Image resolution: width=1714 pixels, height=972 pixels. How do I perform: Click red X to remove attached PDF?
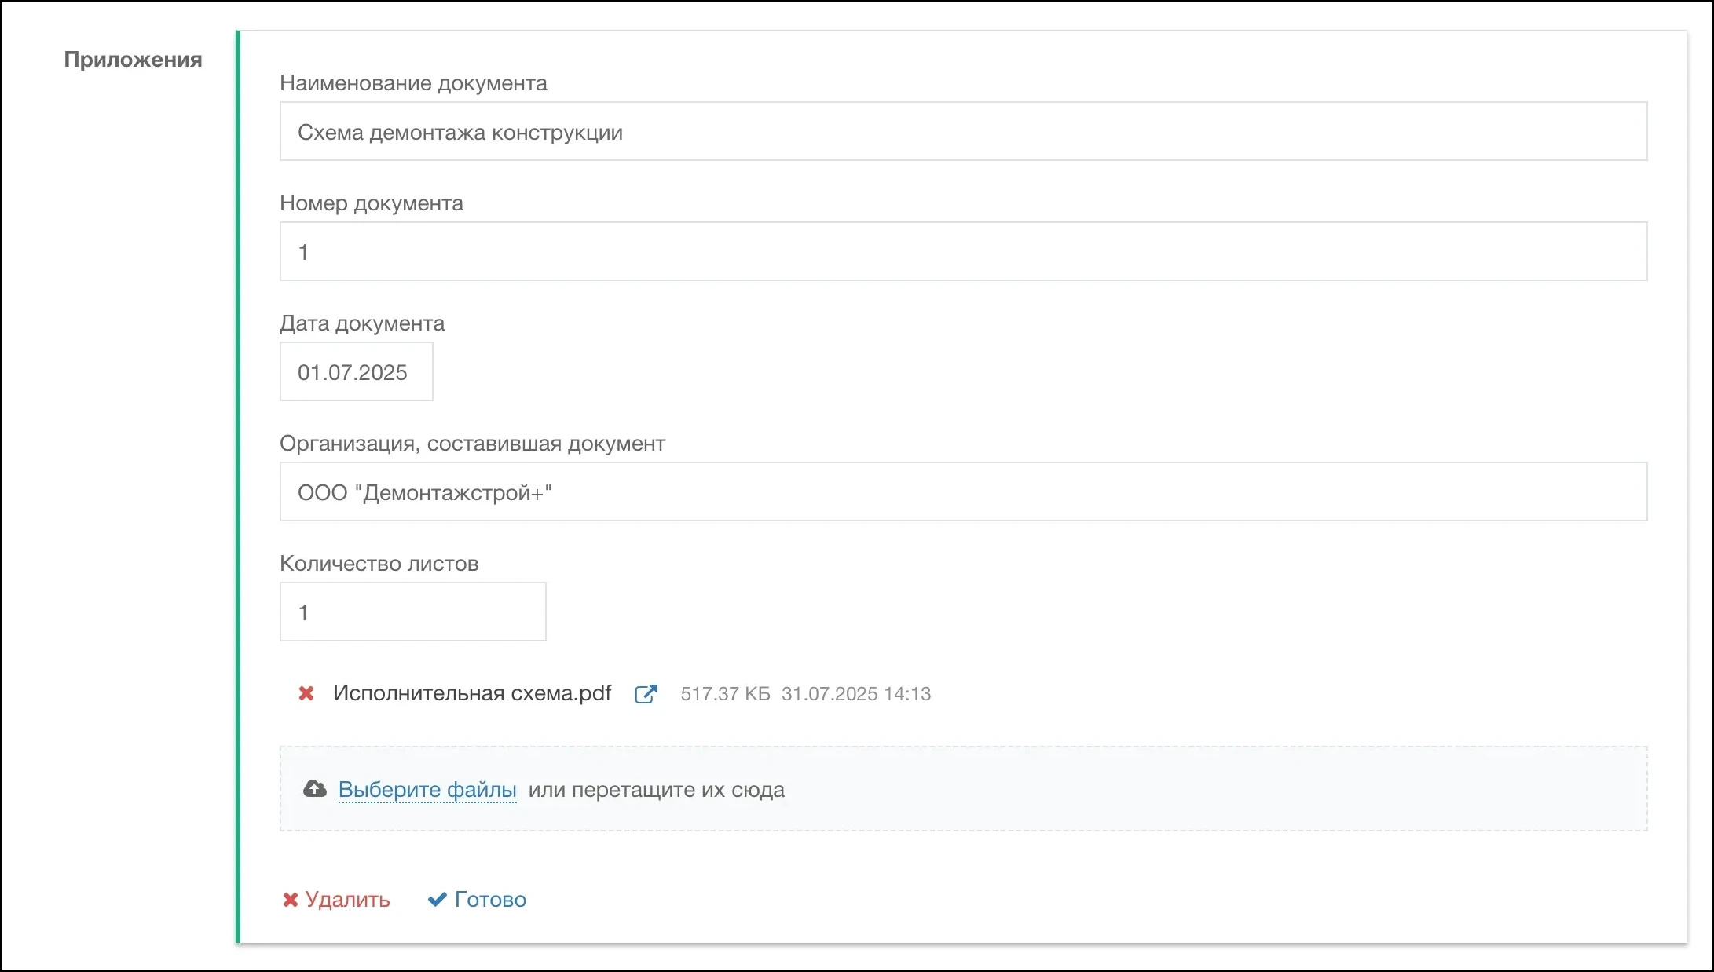click(306, 693)
